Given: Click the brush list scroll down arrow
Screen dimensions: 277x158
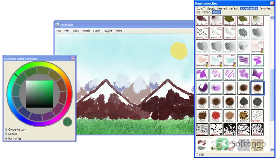Looking at the screenshot, I should click(272, 150).
